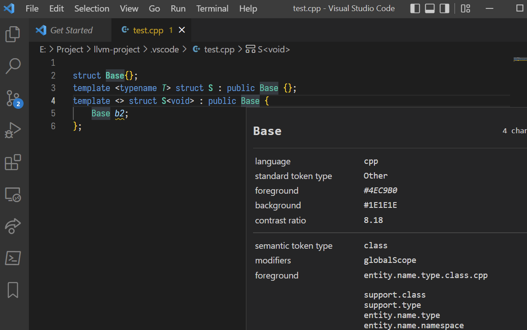The image size is (527, 330).
Task: Open the Explorer view
Action: click(13, 34)
